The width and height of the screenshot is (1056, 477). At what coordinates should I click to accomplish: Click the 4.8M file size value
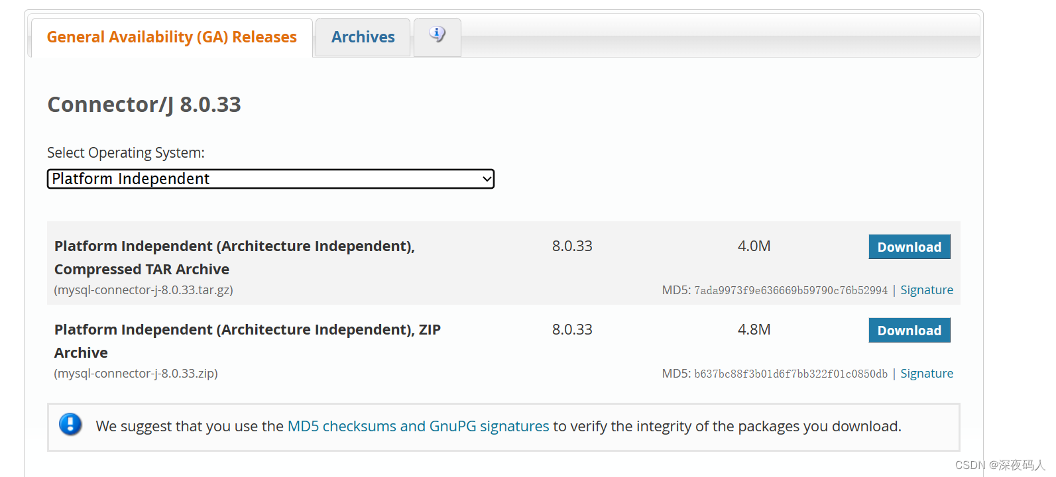point(754,330)
